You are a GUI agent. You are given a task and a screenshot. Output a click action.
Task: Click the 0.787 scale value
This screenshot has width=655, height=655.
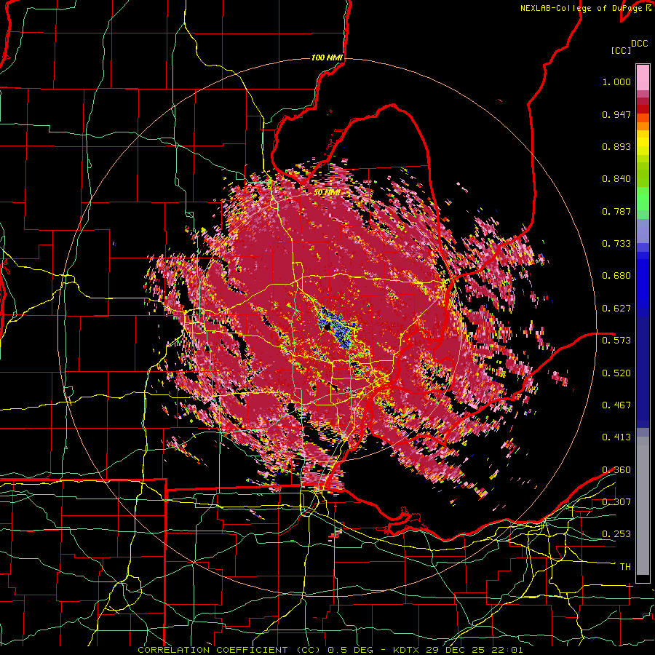tap(616, 211)
